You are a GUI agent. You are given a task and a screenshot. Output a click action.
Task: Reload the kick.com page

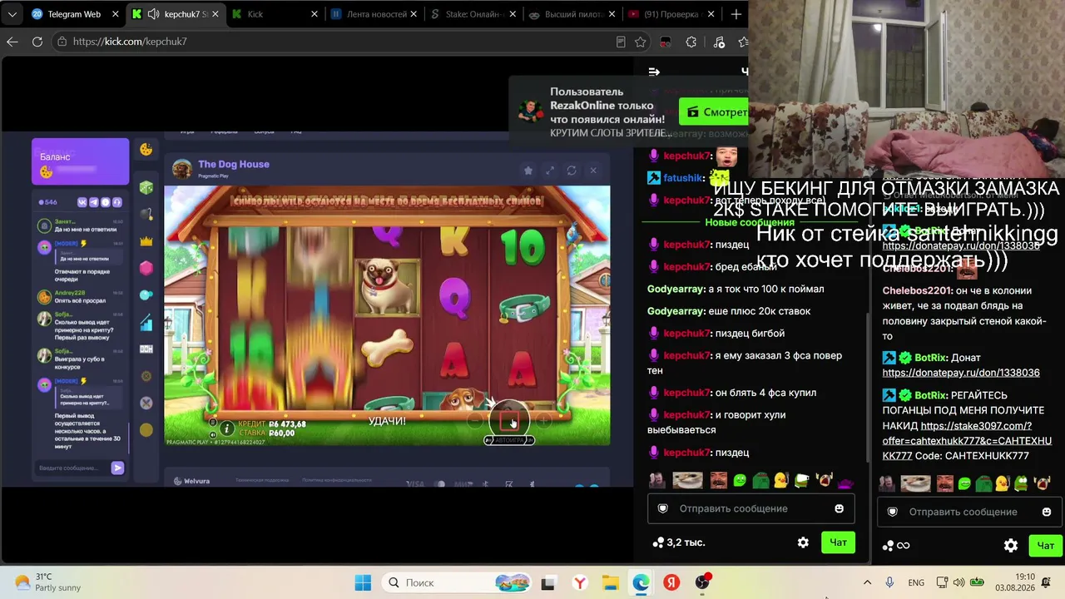[37, 42]
